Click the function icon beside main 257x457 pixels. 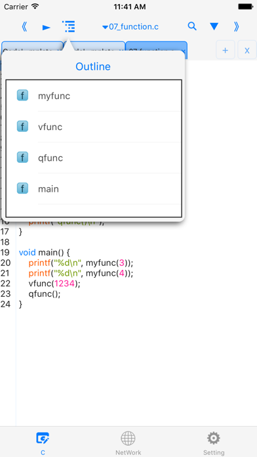pyautogui.click(x=22, y=188)
